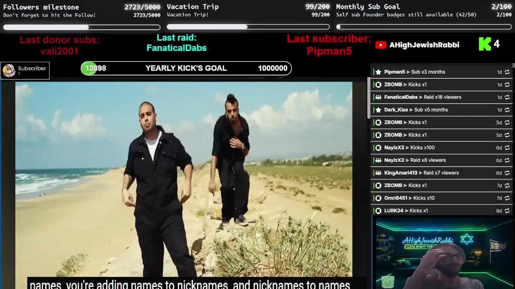
Task: Replay the Dark_Kiss sub alert
Action: [x=507, y=110]
